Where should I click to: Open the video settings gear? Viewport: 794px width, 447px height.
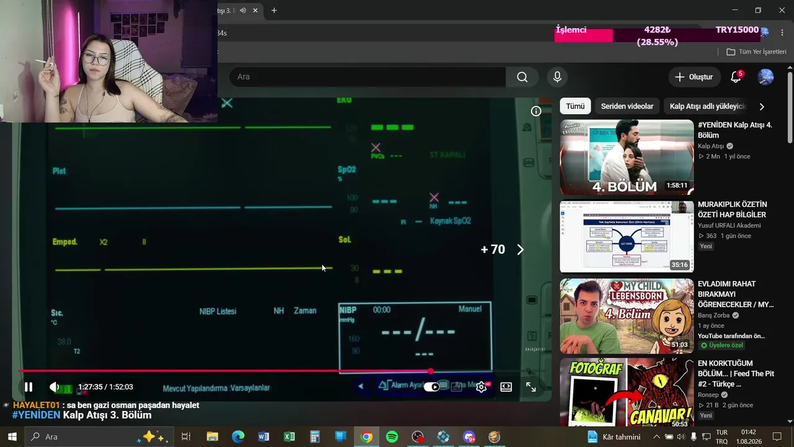[481, 387]
